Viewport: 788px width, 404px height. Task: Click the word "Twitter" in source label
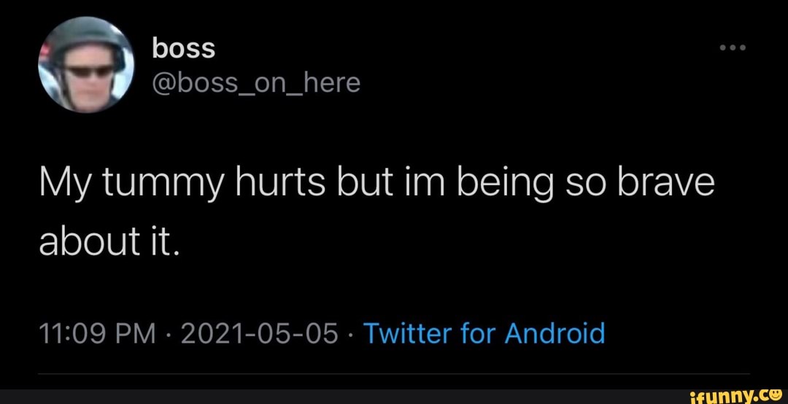(x=409, y=334)
